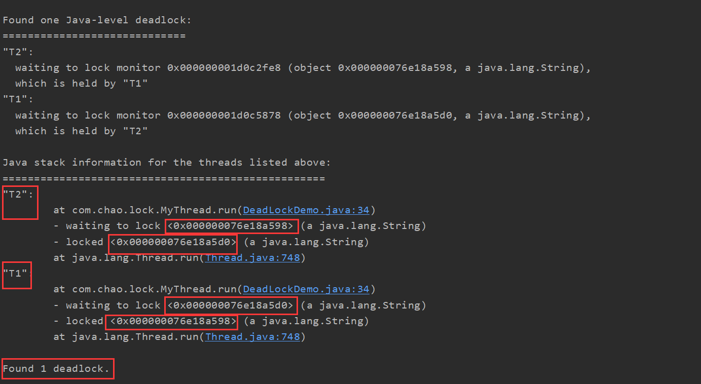Click T2's locked address <0x000000076e18a5d0>
The image size is (701, 384).
[x=173, y=242]
